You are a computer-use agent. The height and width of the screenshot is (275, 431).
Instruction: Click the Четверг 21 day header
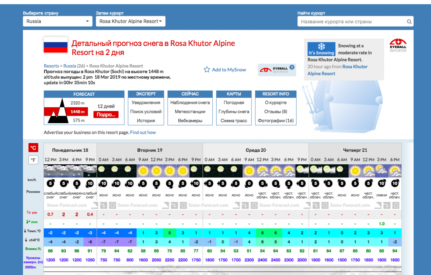click(355, 150)
